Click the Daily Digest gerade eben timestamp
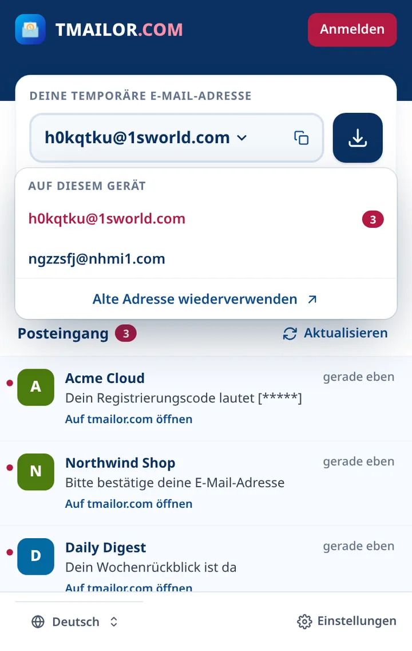This screenshot has width=412, height=651. 358,546
